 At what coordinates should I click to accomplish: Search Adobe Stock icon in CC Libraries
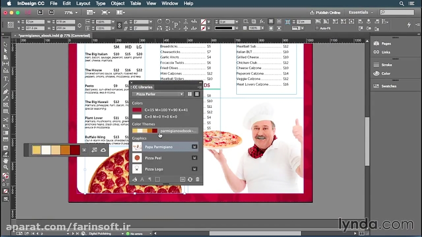tap(182, 179)
